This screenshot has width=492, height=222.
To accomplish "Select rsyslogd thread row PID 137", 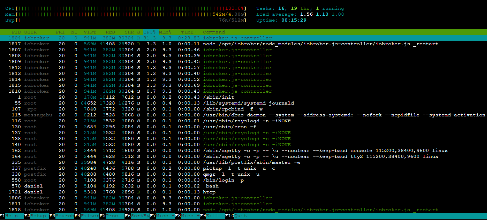I will (x=243, y=133).
